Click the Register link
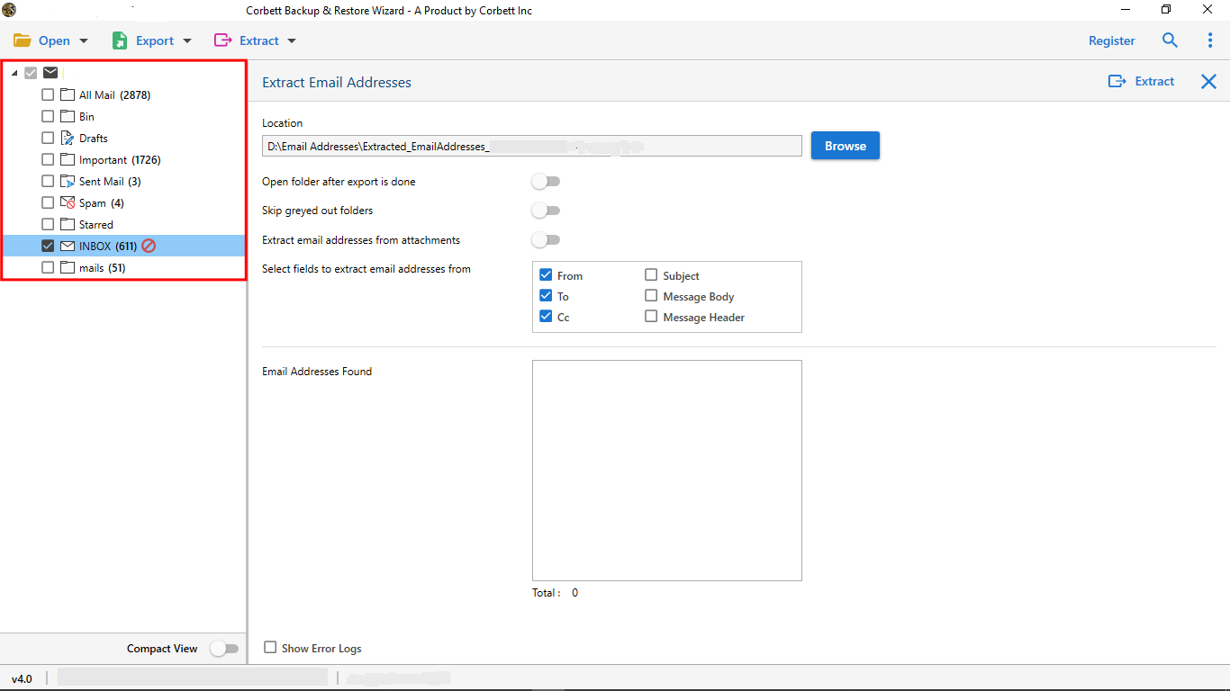Screen dimensions: 1230x691 [x=1112, y=40]
